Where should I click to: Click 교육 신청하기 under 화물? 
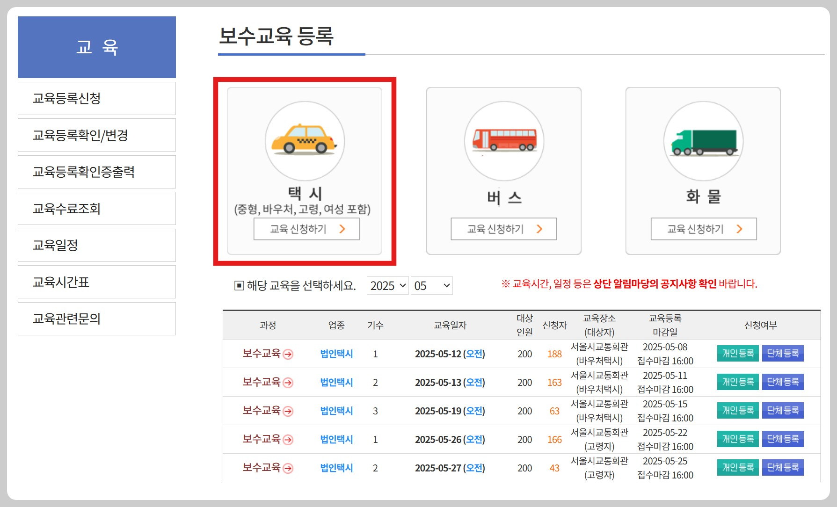[x=703, y=229]
